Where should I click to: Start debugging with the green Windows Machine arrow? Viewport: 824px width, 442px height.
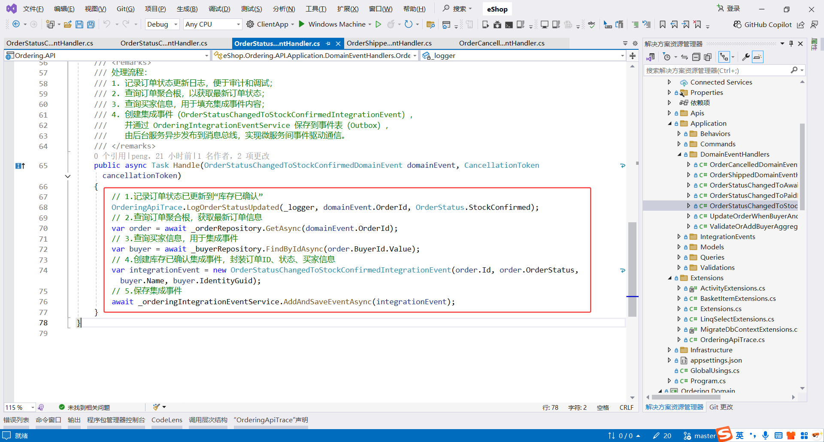click(x=302, y=24)
